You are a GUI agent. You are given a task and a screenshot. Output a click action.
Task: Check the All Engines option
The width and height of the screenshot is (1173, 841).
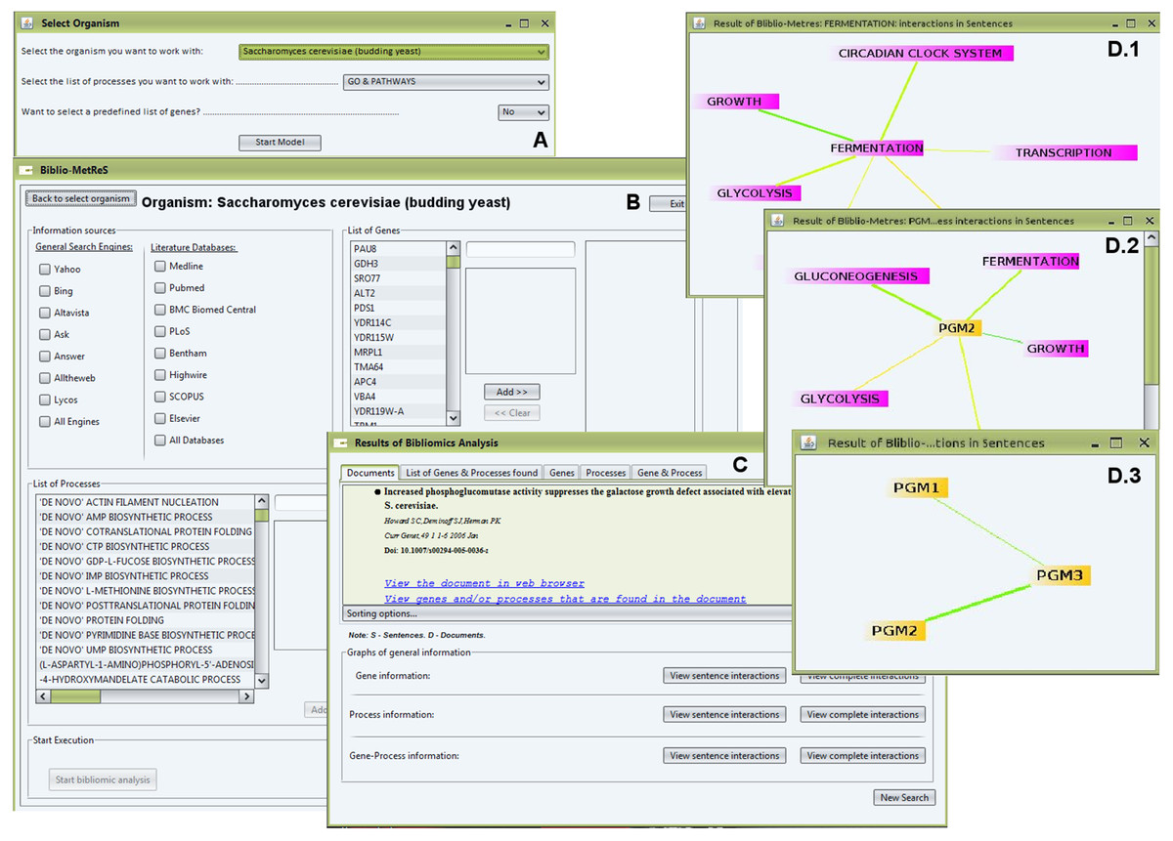45,422
